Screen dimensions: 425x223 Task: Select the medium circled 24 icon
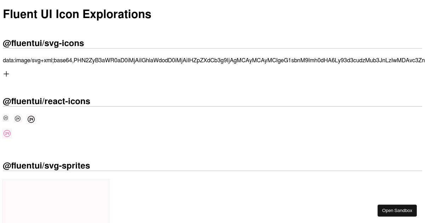pyautogui.click(x=18, y=119)
